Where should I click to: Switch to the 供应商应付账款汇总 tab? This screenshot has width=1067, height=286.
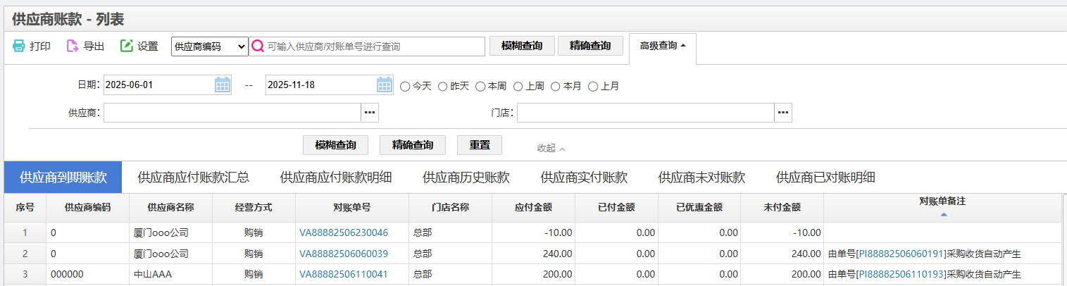point(193,178)
